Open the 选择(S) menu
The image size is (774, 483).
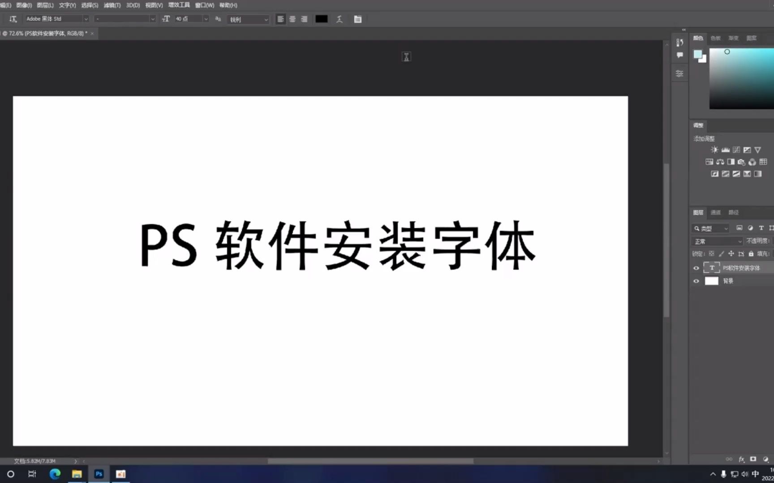click(90, 5)
